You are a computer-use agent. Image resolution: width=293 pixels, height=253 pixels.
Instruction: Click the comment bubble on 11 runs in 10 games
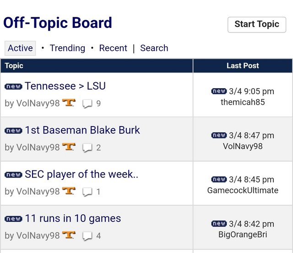pyautogui.click(x=87, y=236)
